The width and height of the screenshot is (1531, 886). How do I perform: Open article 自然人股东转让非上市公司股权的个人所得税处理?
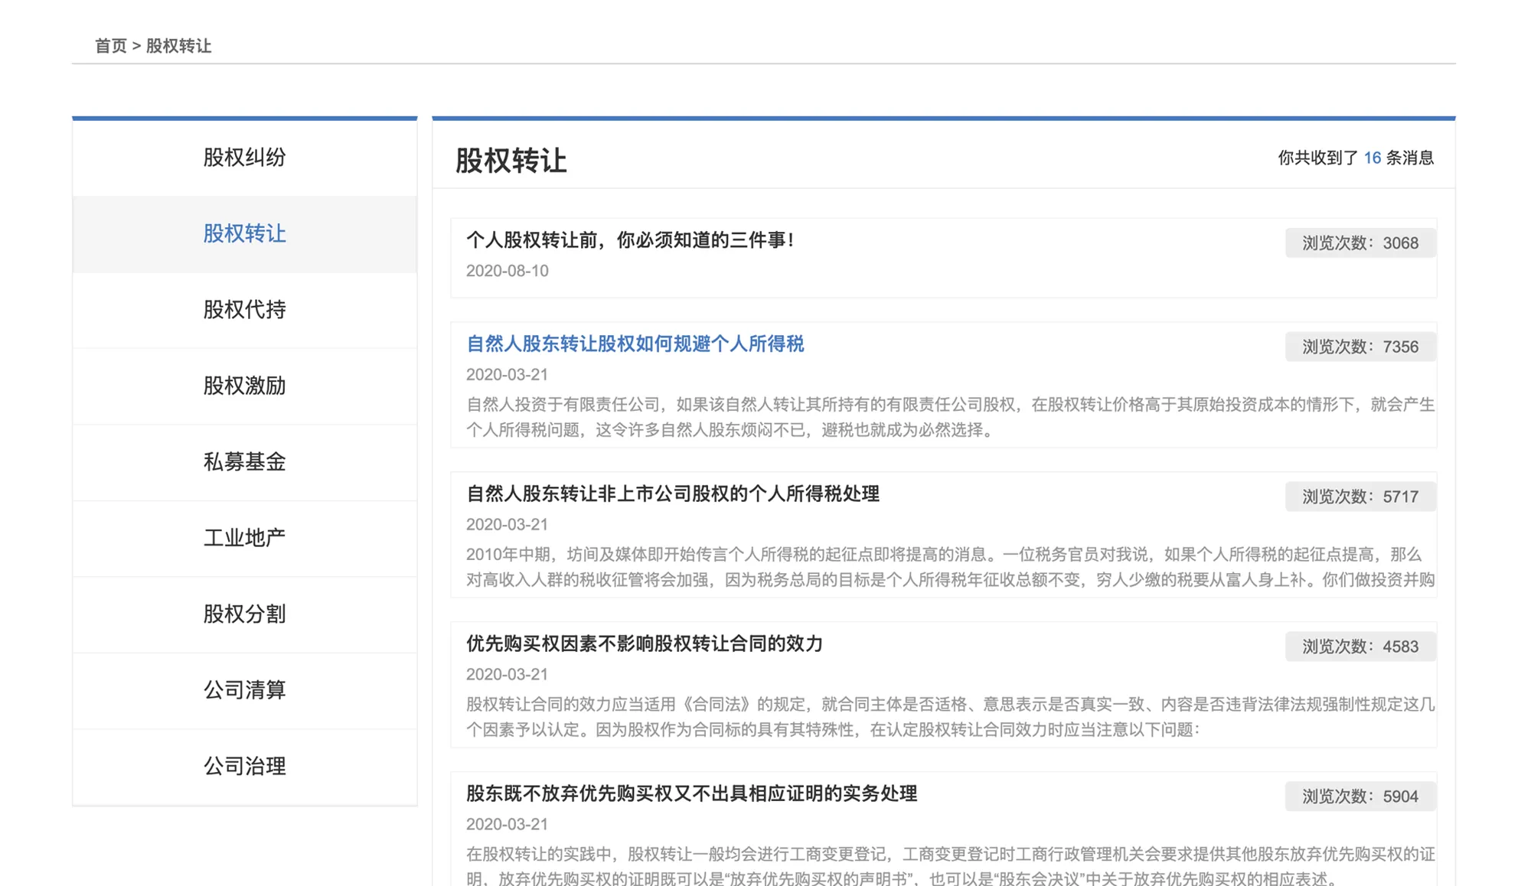pos(672,494)
